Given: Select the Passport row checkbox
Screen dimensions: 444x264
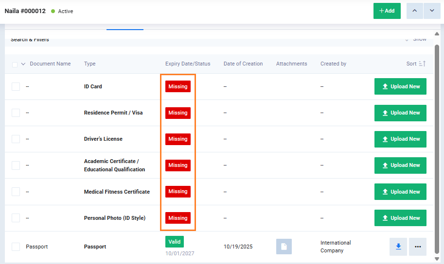Looking at the screenshot, I should (16, 247).
